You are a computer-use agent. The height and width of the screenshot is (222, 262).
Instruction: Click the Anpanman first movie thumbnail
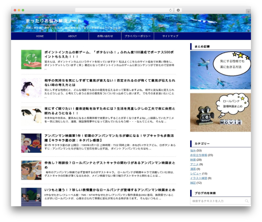(31, 143)
